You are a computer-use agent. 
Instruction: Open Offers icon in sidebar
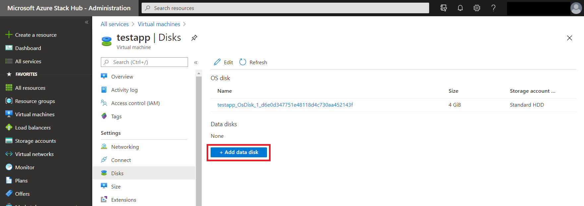click(x=9, y=194)
